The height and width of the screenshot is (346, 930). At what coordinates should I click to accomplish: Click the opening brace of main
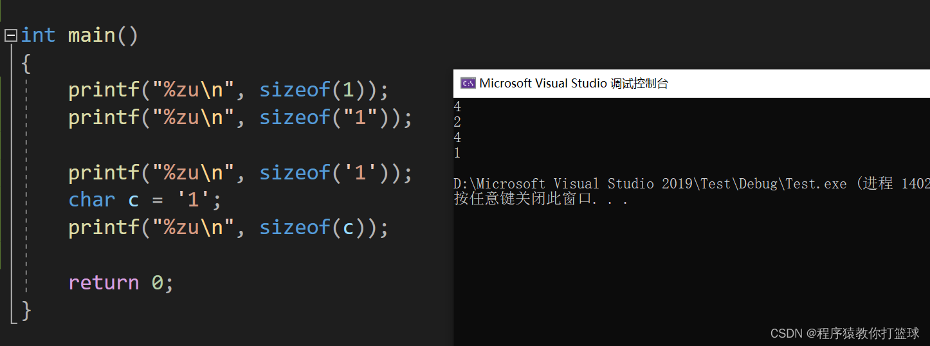[26, 63]
